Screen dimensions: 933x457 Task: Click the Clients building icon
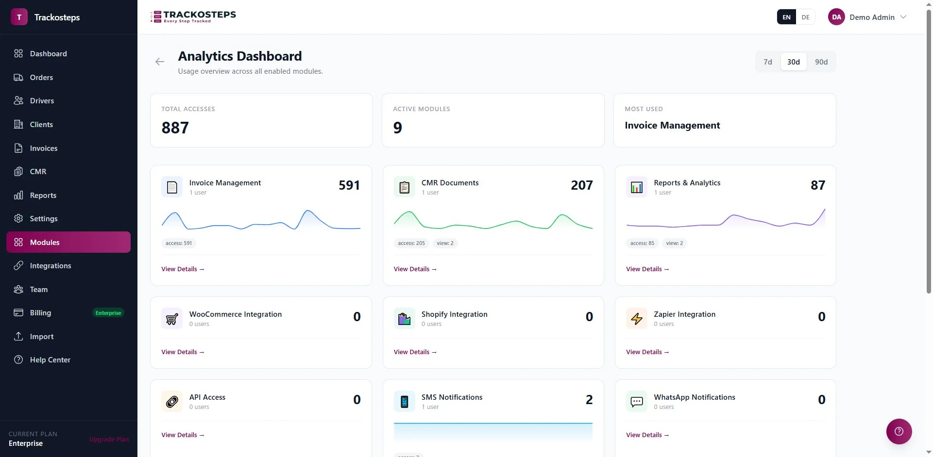tap(18, 124)
